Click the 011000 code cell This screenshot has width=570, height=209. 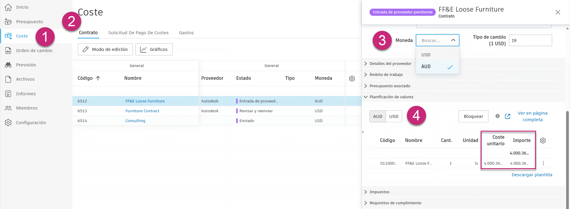[x=389, y=163]
